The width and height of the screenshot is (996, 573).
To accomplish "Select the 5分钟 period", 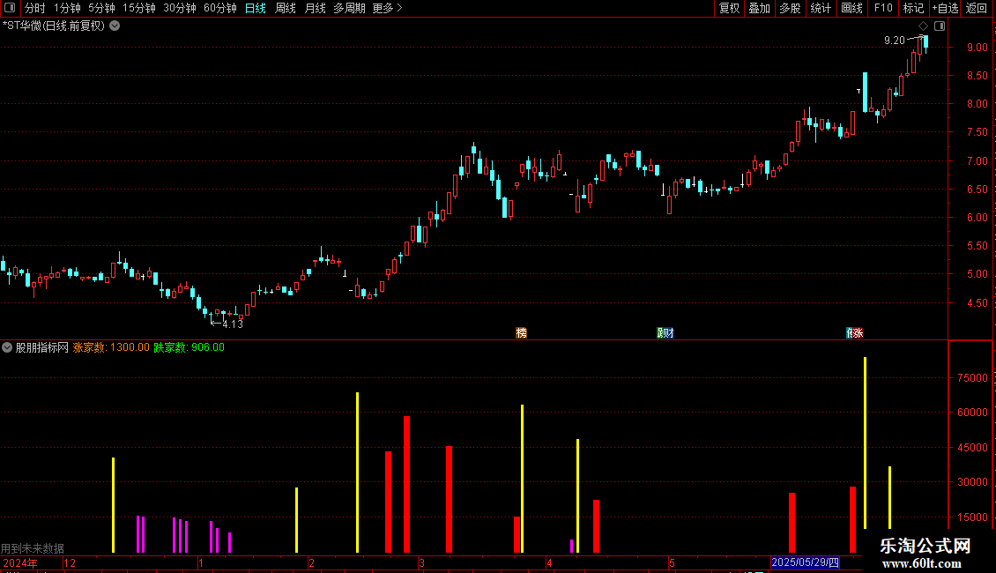I will click(x=101, y=8).
